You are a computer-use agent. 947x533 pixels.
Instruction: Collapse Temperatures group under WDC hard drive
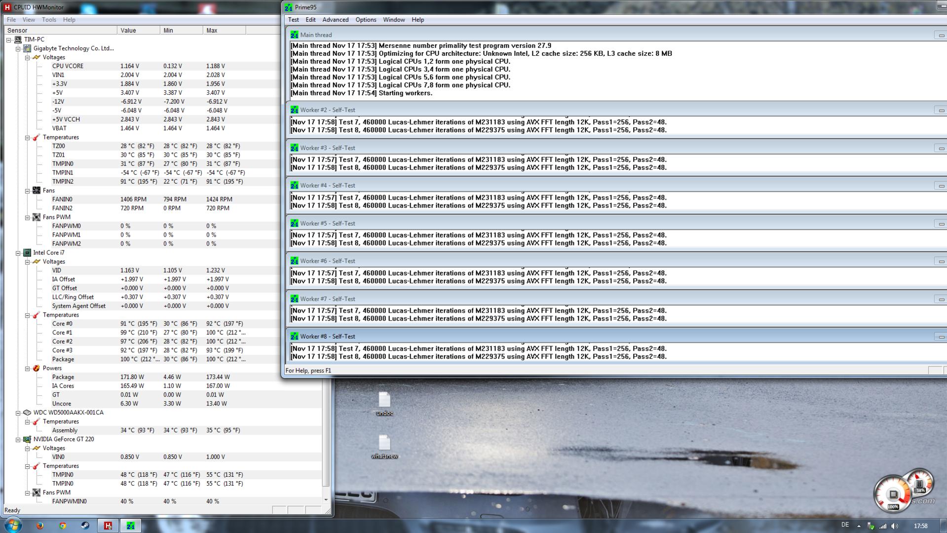[x=28, y=422]
